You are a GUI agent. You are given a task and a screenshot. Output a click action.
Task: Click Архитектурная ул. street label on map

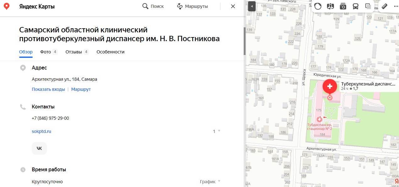pos(321,149)
